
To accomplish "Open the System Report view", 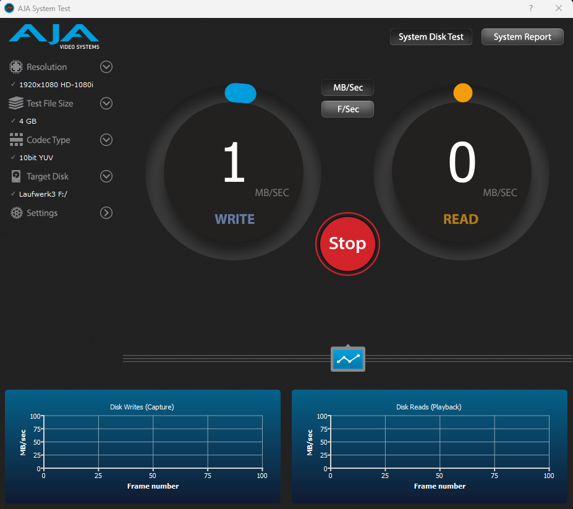I will pyautogui.click(x=522, y=36).
